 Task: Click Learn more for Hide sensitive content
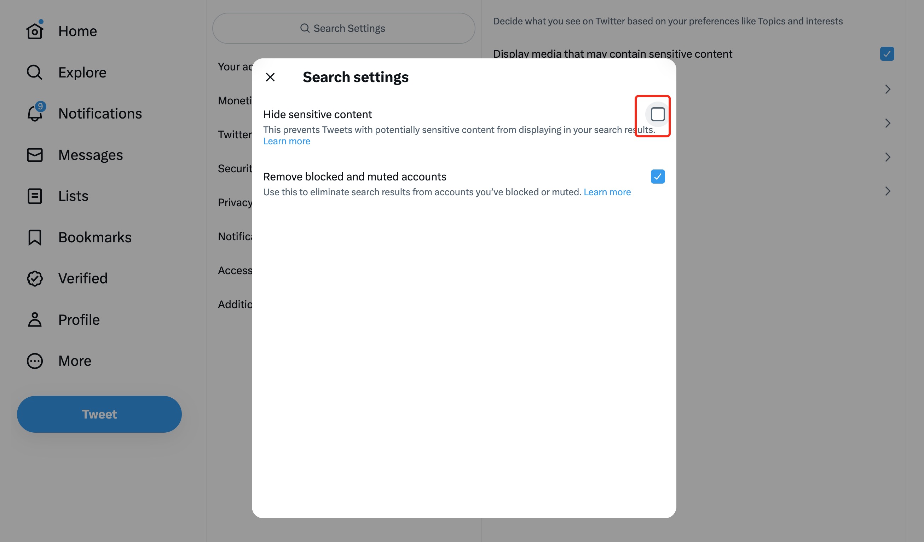pyautogui.click(x=286, y=141)
